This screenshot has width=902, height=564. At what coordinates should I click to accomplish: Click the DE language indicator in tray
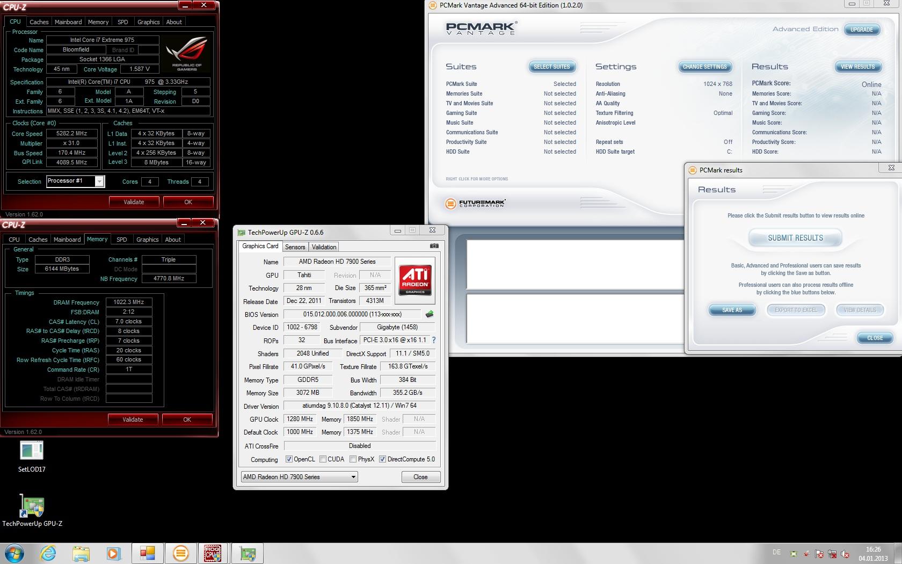(776, 552)
